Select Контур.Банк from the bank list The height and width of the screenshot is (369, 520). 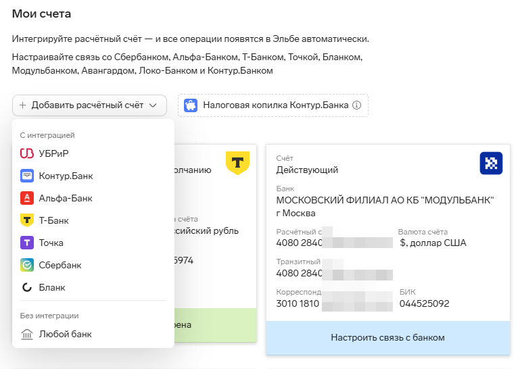93,176
